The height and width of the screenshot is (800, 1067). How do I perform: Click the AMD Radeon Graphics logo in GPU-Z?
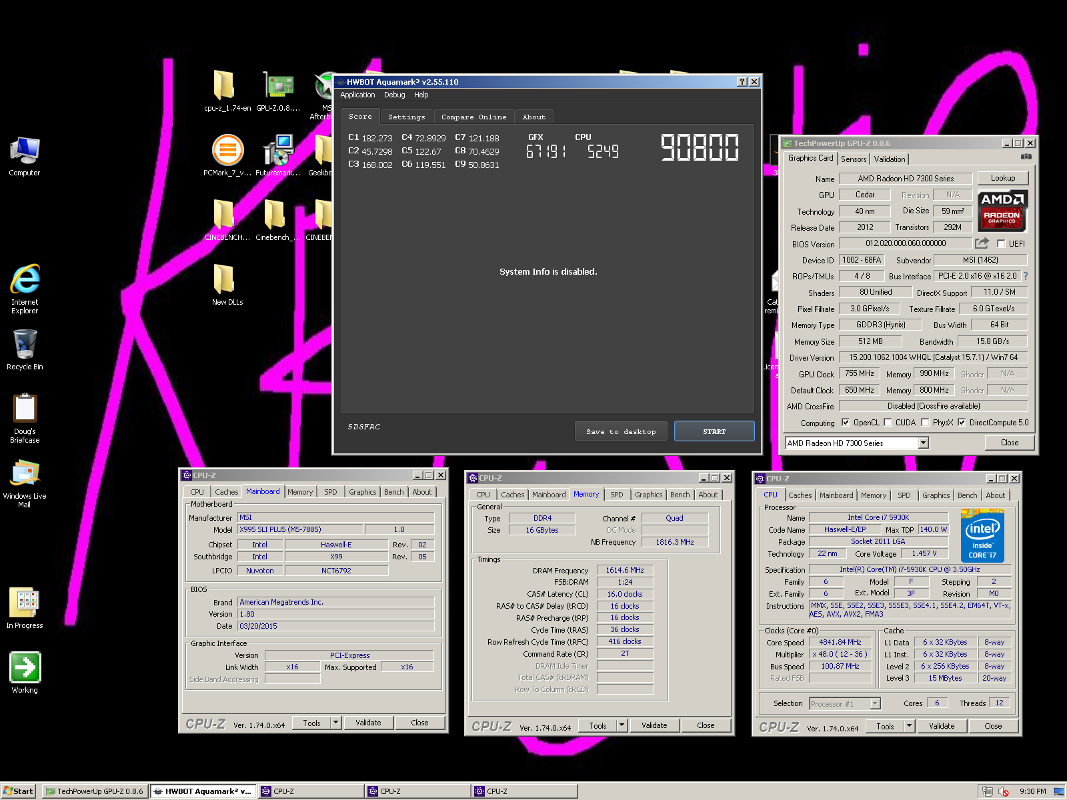pos(1002,211)
